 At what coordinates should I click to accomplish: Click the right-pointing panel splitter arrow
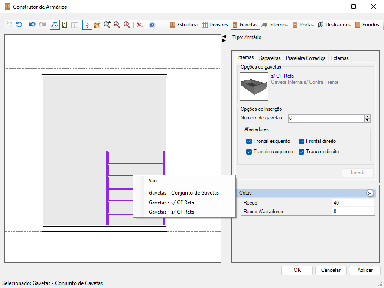[x=224, y=40]
